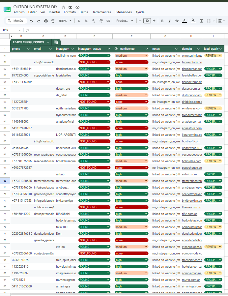Increase font size with plus button

[154, 21]
